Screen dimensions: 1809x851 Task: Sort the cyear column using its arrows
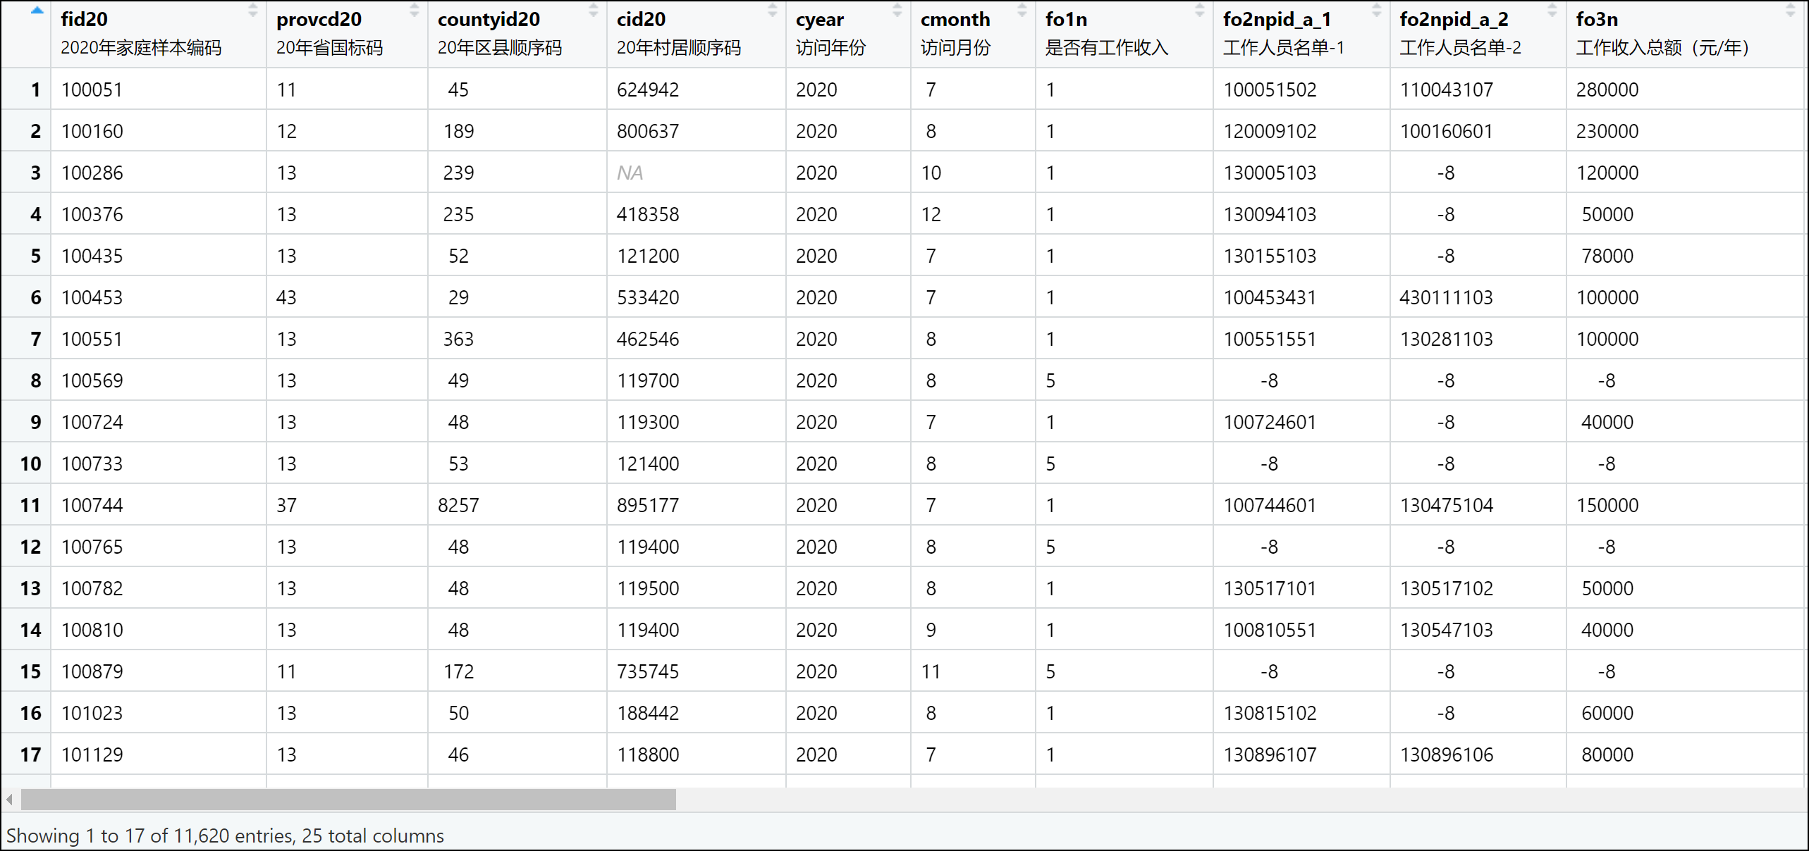pyautogui.click(x=897, y=11)
